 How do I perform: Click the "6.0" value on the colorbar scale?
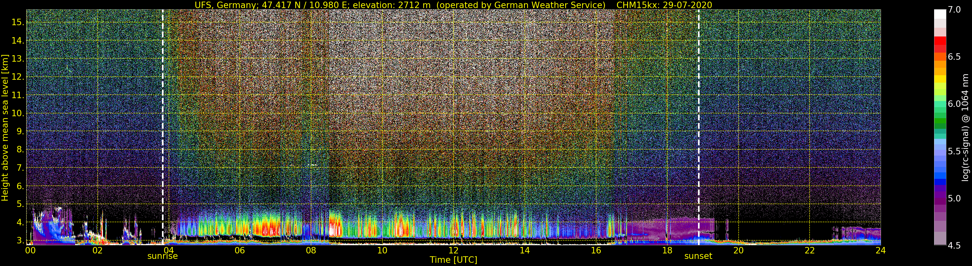click(955, 104)
